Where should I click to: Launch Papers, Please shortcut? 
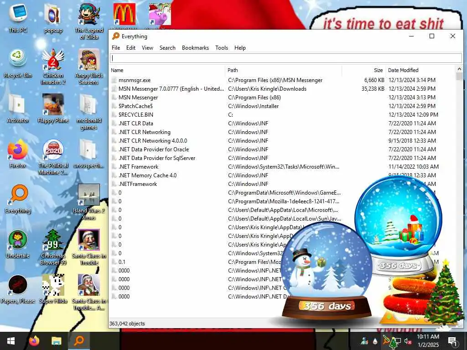pos(18,289)
